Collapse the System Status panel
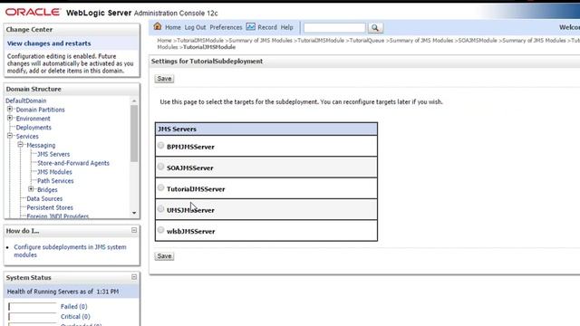This screenshot has height=326, width=580. point(134,277)
